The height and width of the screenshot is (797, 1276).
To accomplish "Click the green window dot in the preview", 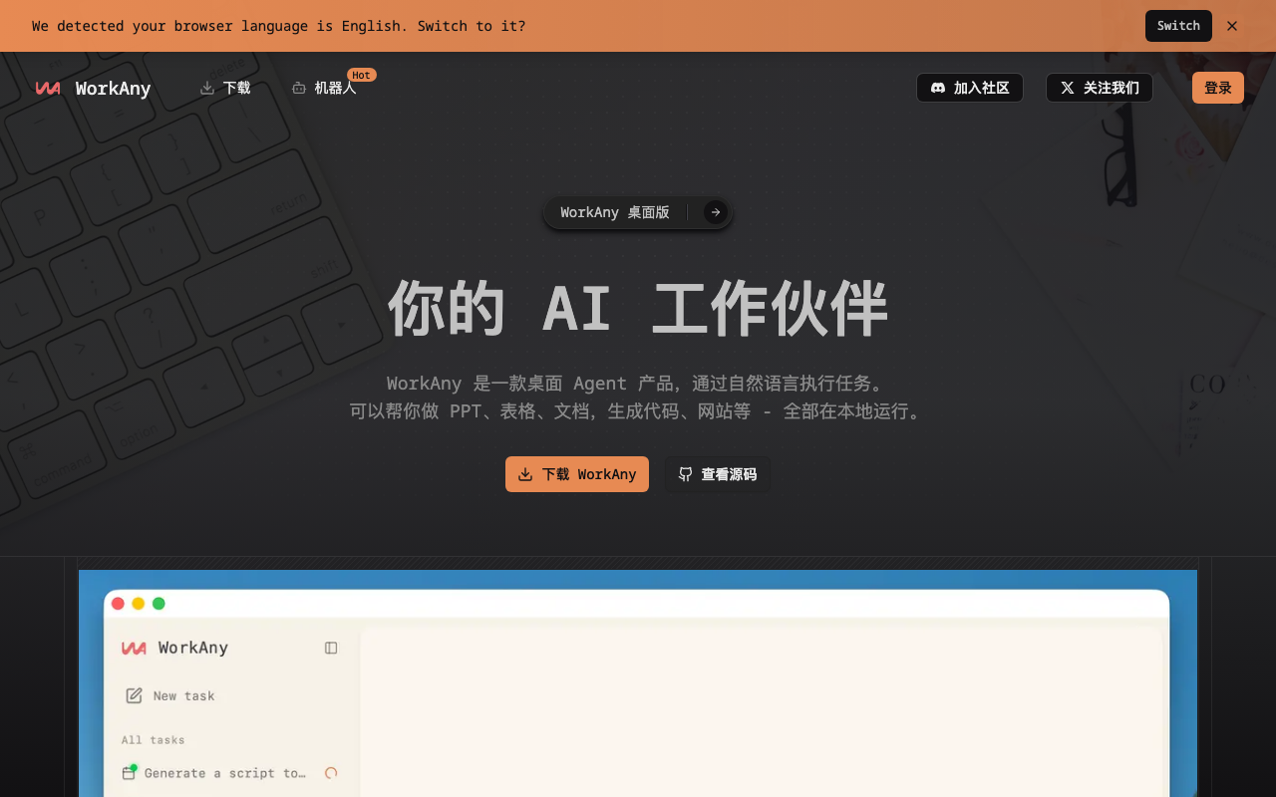I will [x=159, y=604].
